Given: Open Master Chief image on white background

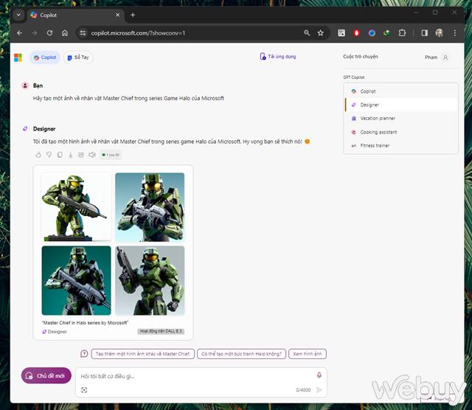Looking at the screenshot, I should [x=76, y=207].
